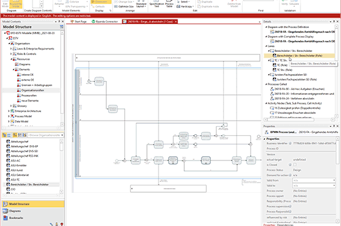The width and height of the screenshot is (341, 226).
Task: Expand the Enterprise Architecture node
Action: tap(9, 111)
